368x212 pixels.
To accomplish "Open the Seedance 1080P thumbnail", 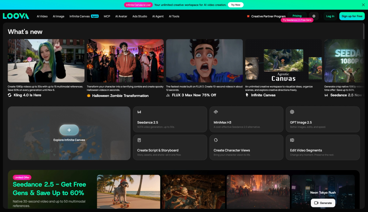I will [x=343, y=61].
